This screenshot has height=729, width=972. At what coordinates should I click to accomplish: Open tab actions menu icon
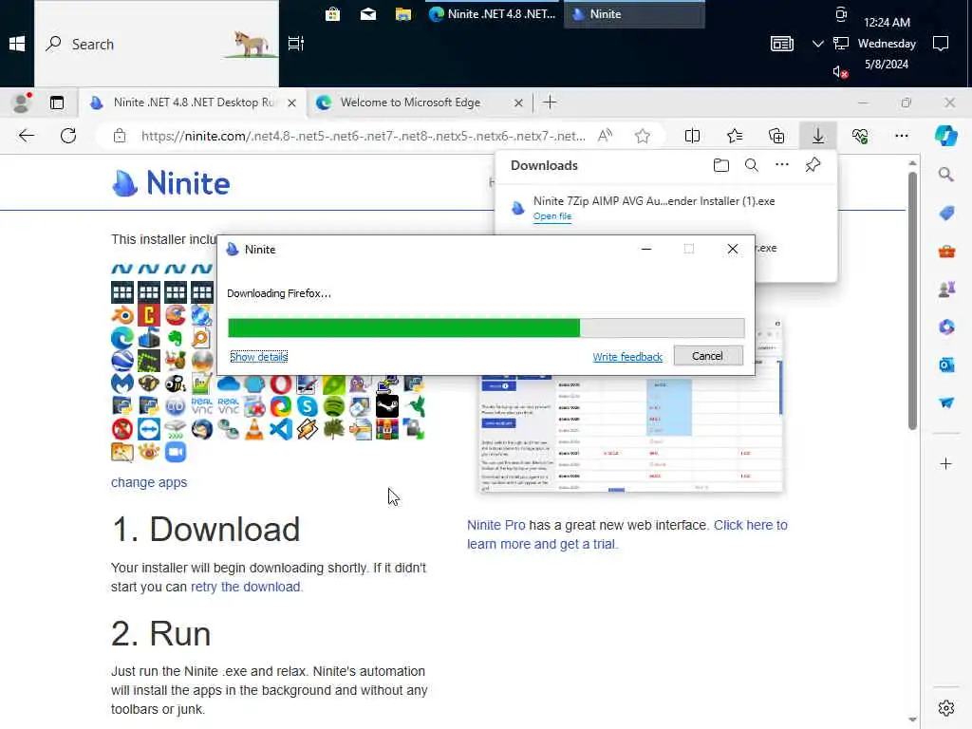pyautogui.click(x=56, y=103)
